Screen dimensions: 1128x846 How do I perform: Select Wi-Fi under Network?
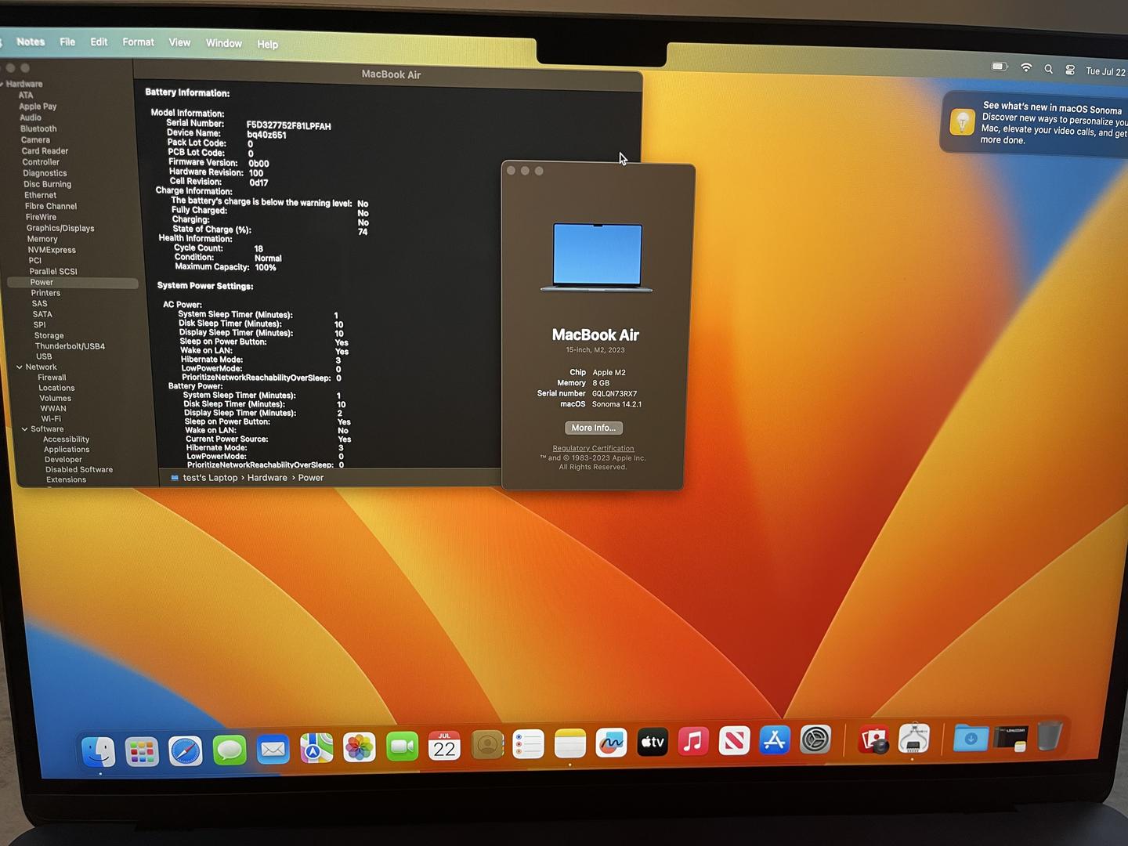(x=51, y=418)
